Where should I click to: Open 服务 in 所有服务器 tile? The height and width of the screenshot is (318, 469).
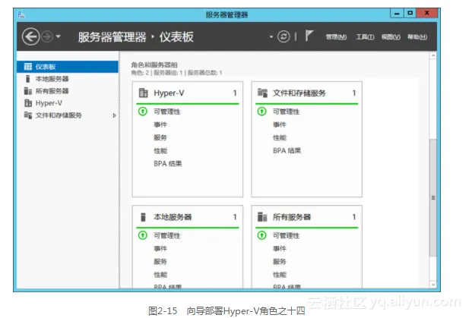tap(280, 261)
